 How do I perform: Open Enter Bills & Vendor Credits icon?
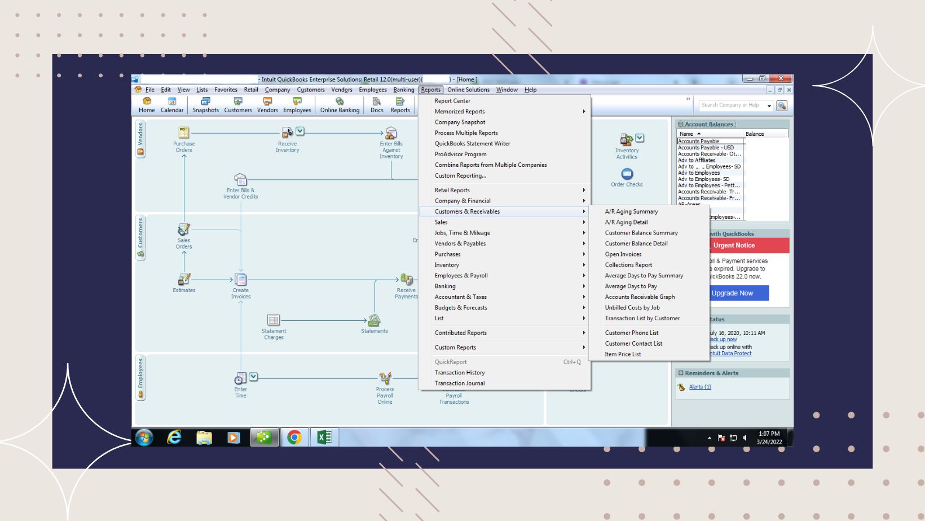240,180
